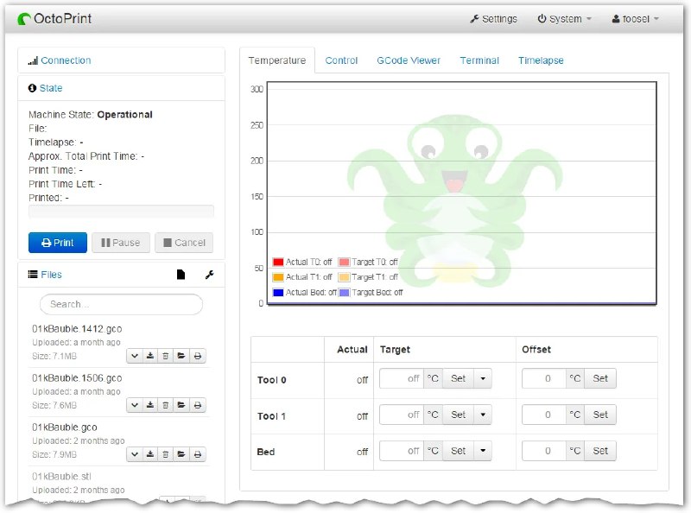The width and height of the screenshot is (691, 513).
Task: Click the info icon next to State
Action: tap(31, 87)
